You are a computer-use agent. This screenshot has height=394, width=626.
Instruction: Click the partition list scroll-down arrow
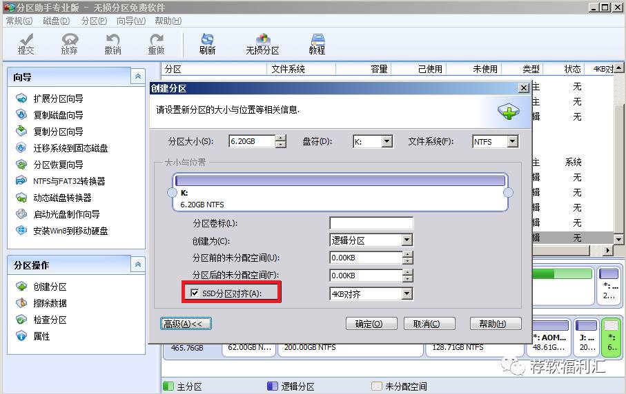pyautogui.click(x=619, y=240)
